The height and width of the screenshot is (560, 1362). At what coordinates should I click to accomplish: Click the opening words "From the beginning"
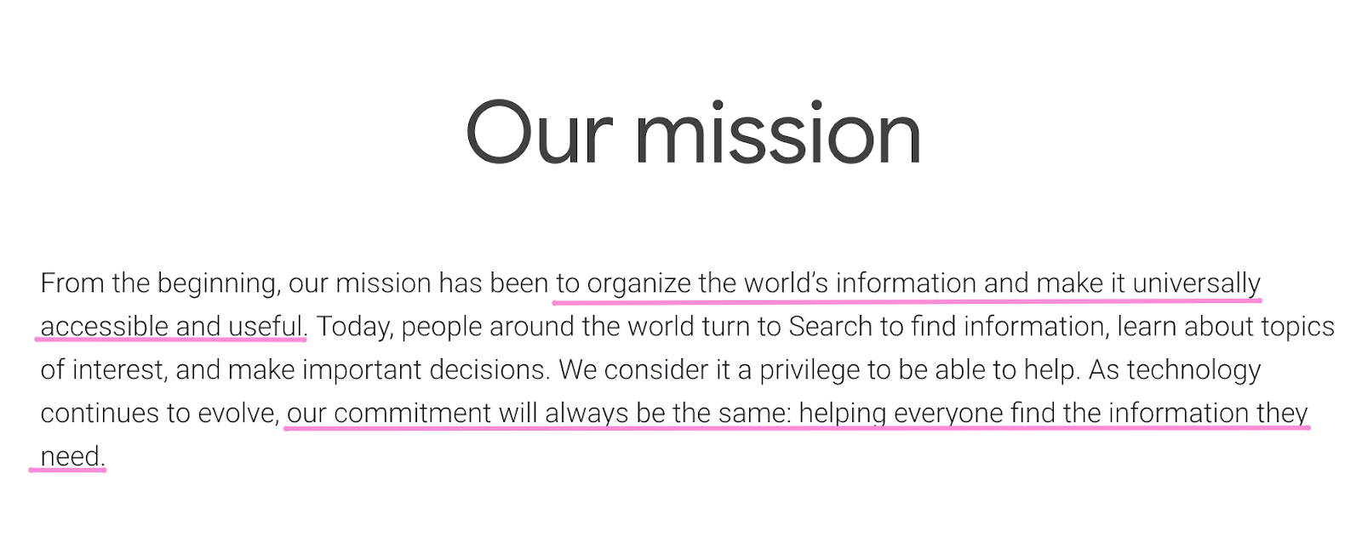(x=159, y=283)
